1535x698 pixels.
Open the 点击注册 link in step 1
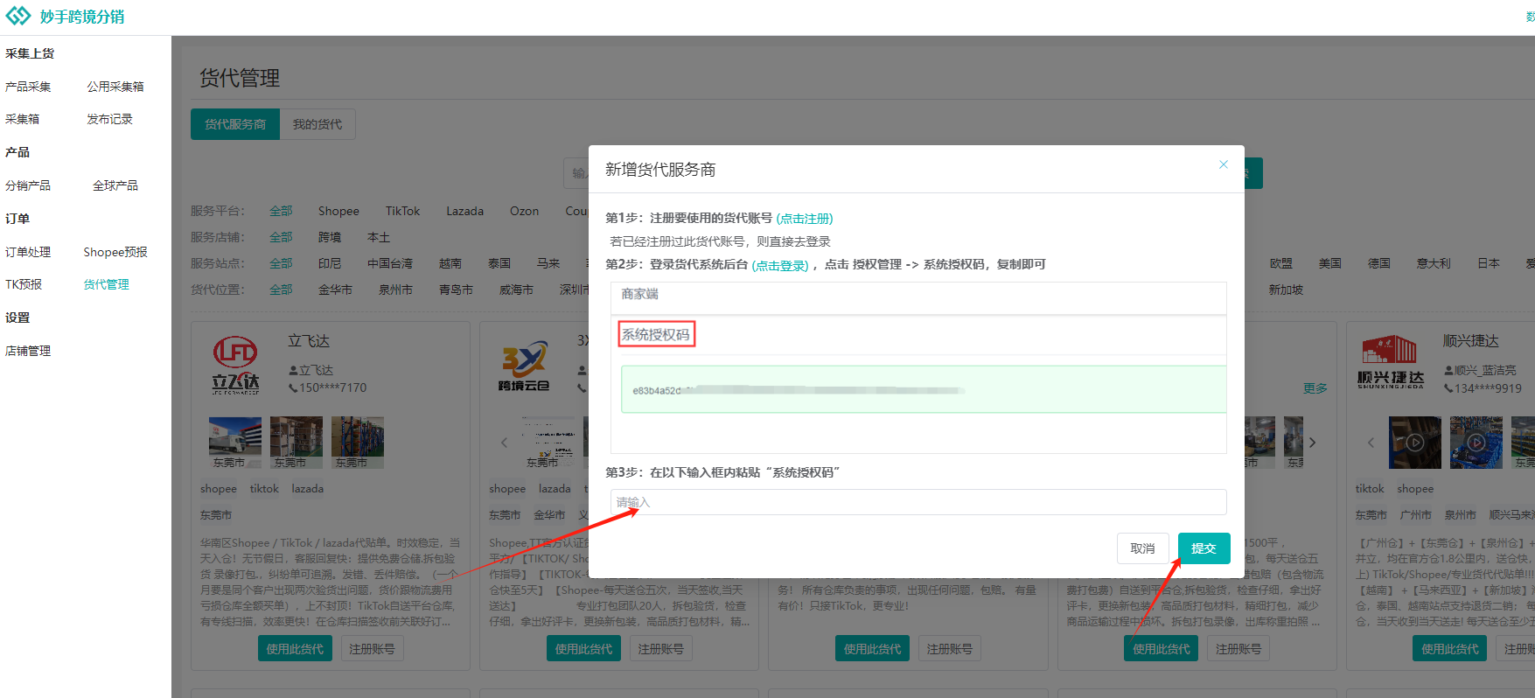pos(805,219)
